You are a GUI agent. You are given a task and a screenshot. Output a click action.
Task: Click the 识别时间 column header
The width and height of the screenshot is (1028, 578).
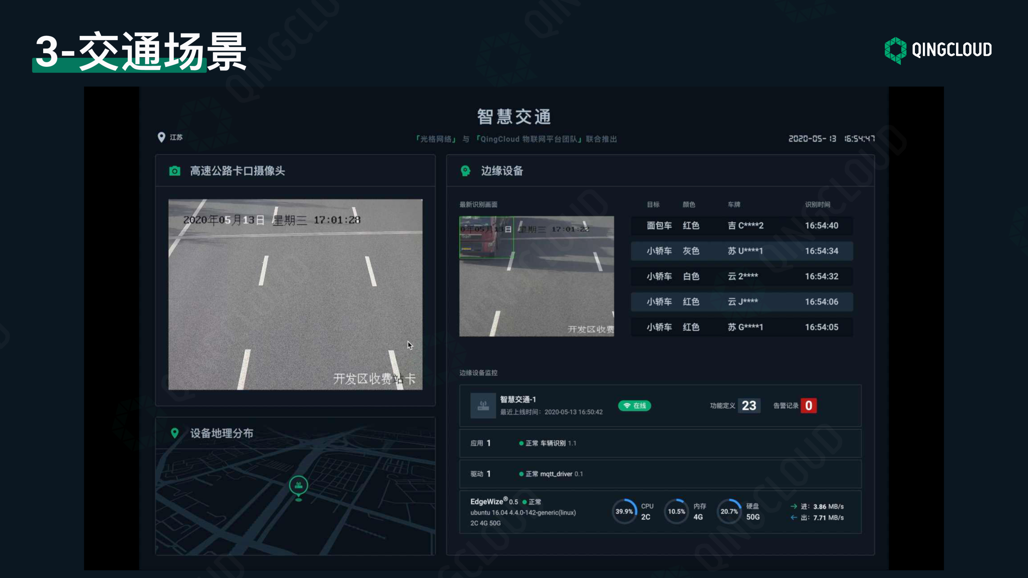point(817,204)
